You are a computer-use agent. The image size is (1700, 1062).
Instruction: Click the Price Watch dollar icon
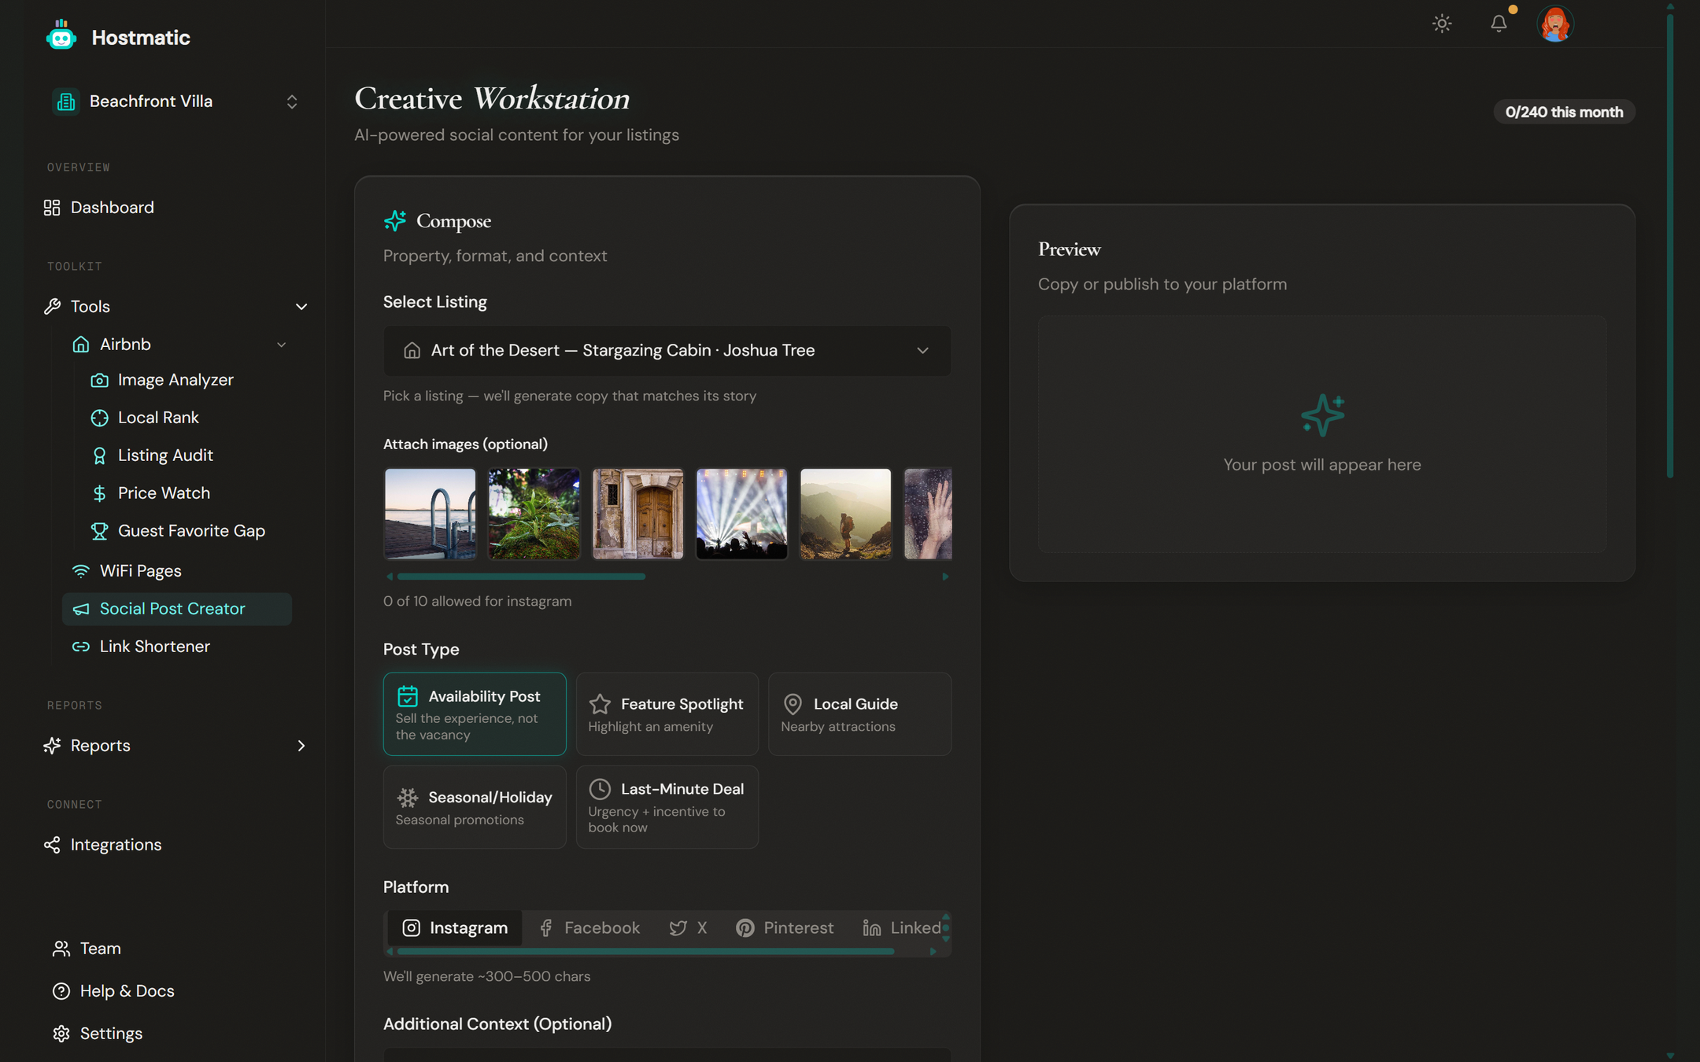click(99, 494)
